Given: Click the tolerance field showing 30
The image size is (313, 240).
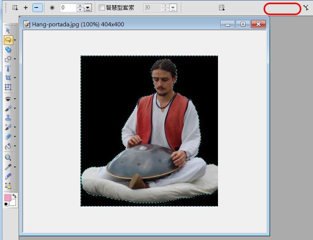Looking at the screenshot, I should [x=153, y=8].
